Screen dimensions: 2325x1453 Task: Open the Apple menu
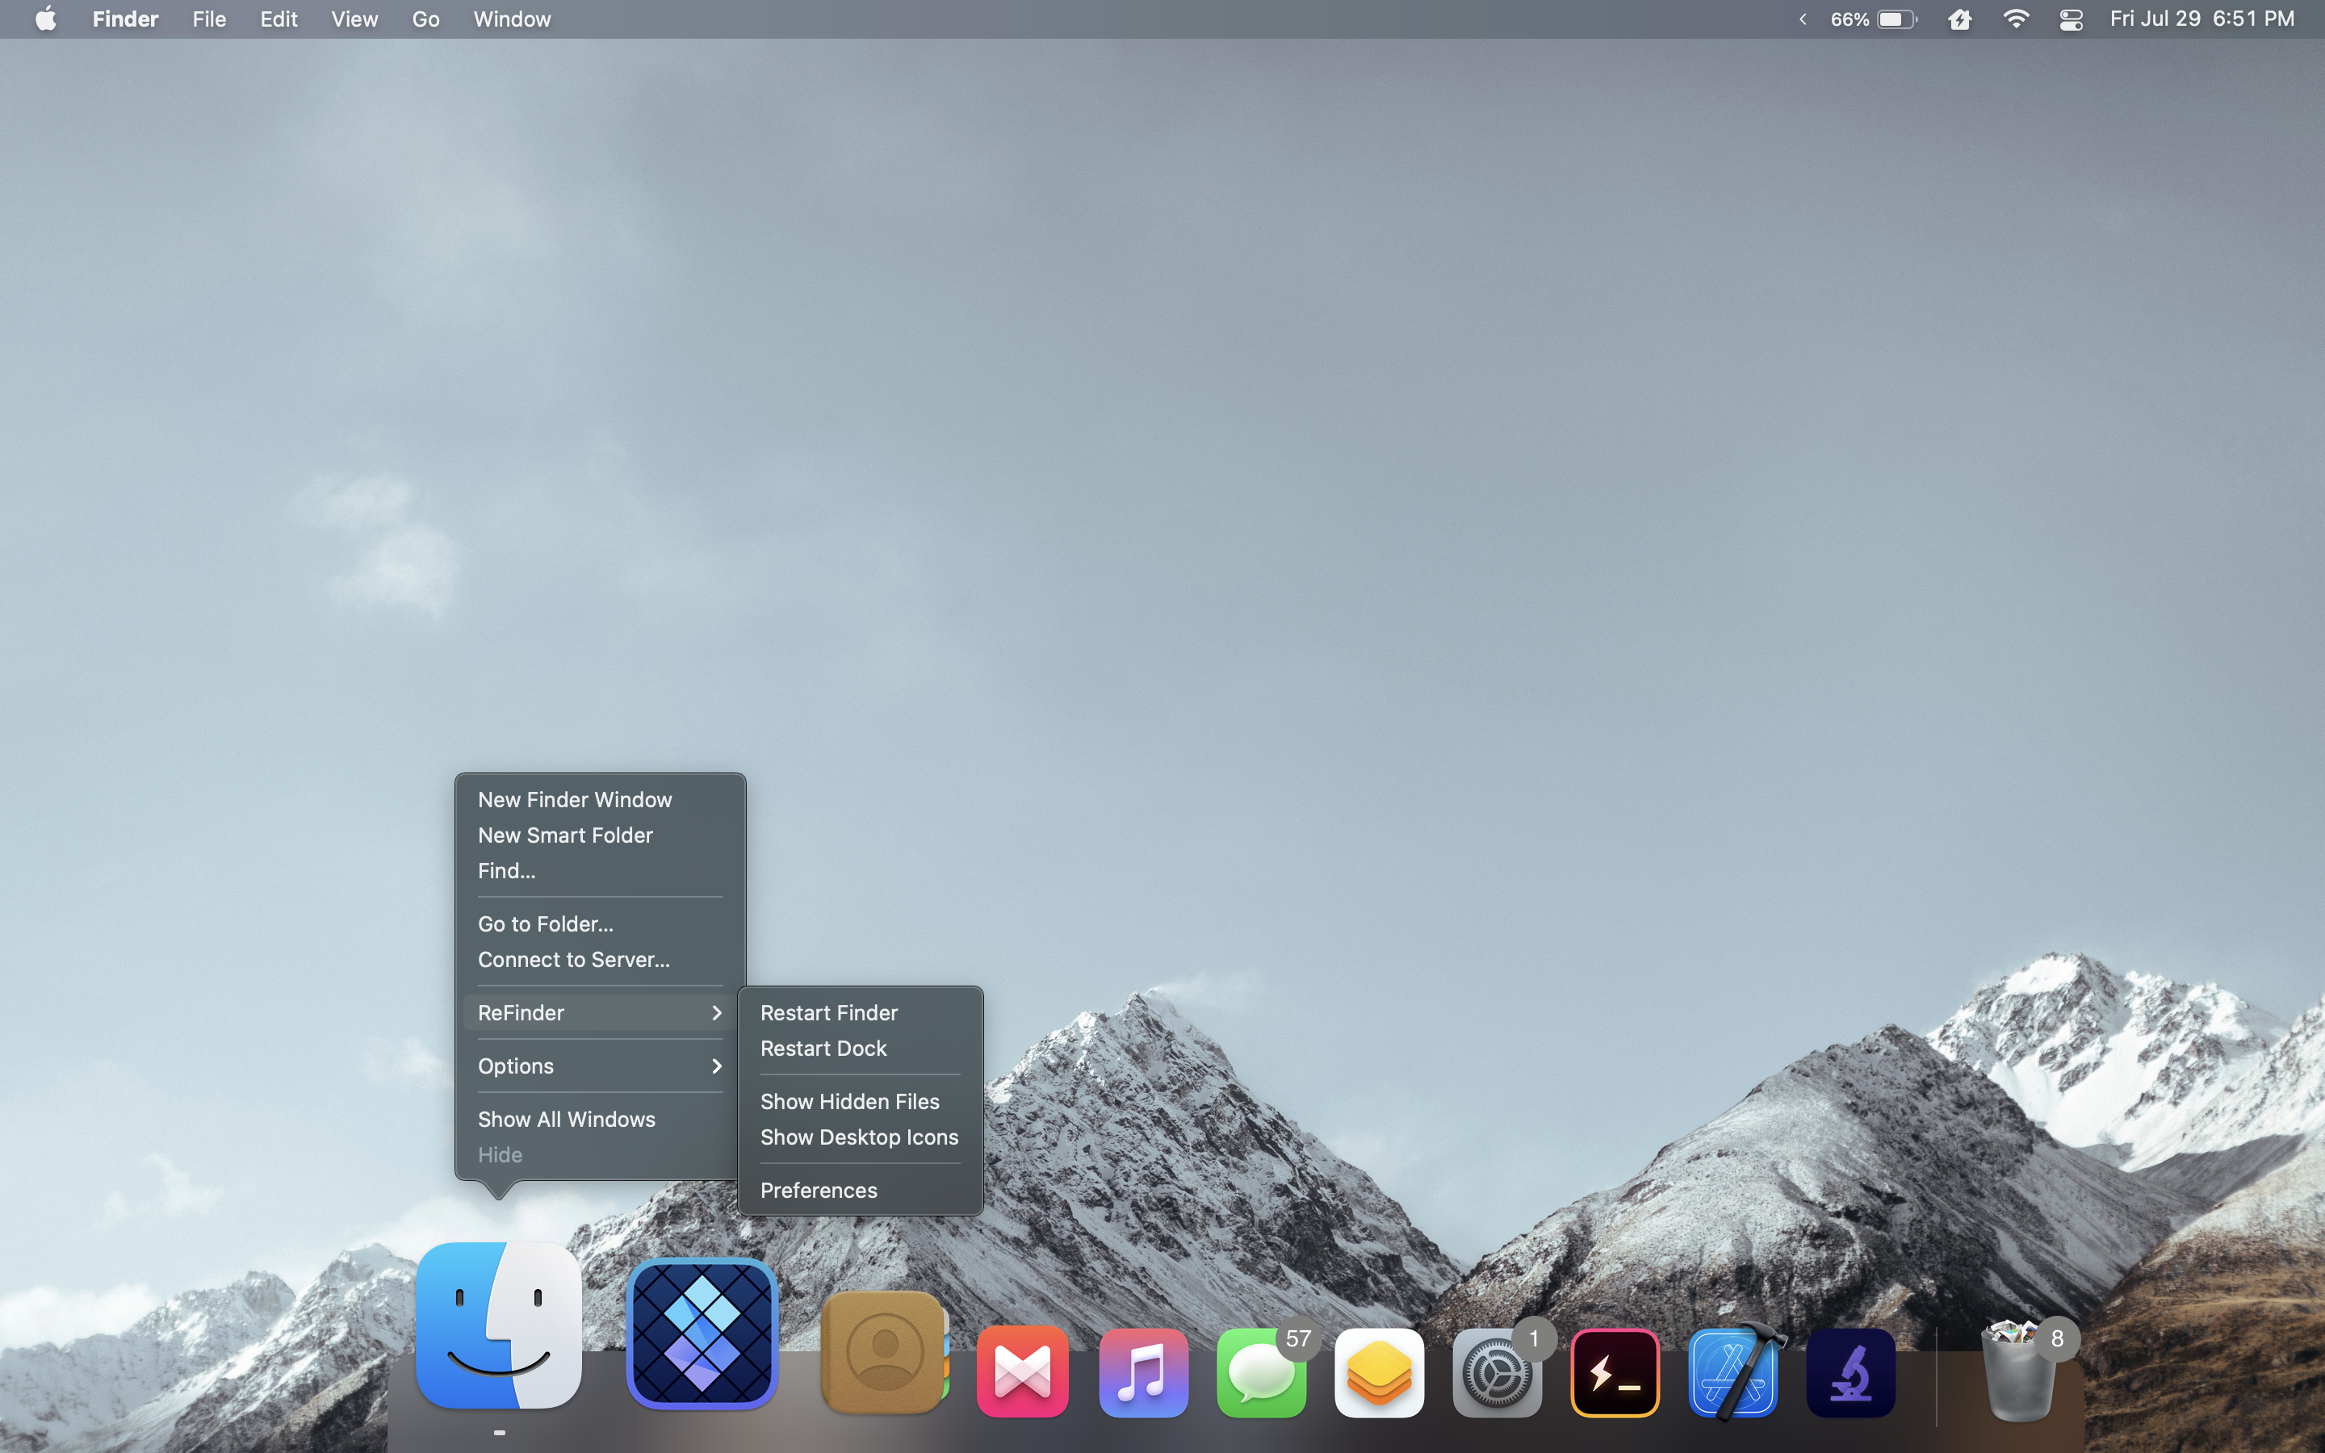(x=45, y=19)
